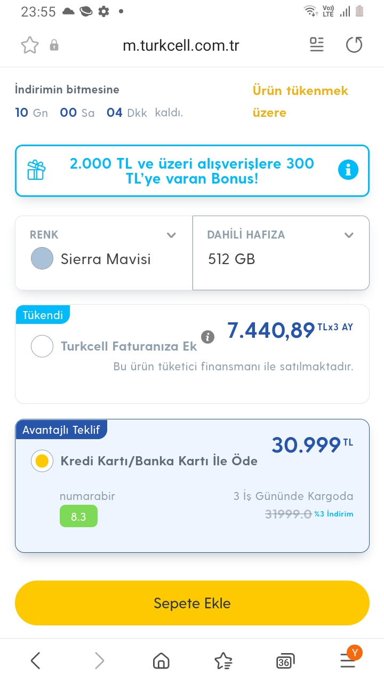This screenshot has height=683, width=384.
Task: Tap the padlock site security icon
Action: tap(54, 45)
